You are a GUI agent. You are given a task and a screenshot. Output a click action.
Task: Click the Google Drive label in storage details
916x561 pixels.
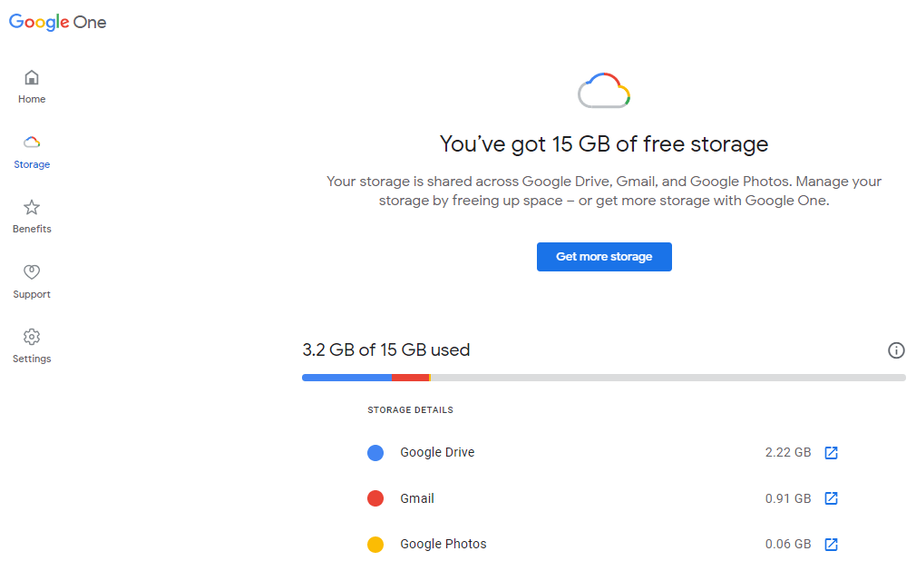tap(437, 452)
